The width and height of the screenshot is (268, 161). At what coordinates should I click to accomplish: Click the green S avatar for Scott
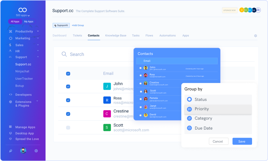tap(107, 127)
